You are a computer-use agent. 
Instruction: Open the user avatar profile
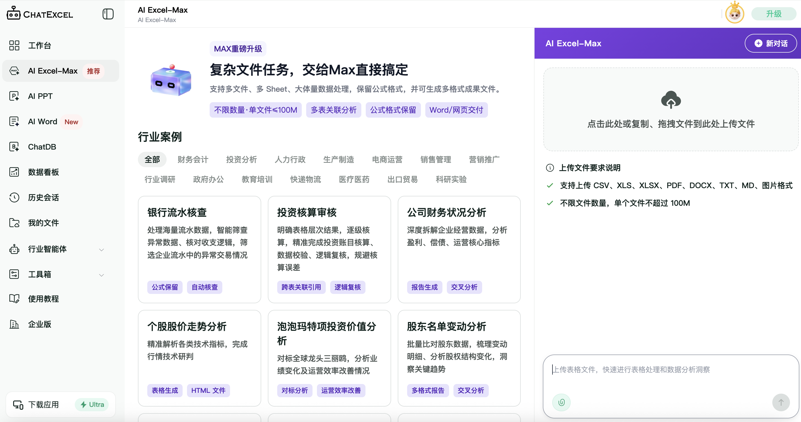(735, 13)
